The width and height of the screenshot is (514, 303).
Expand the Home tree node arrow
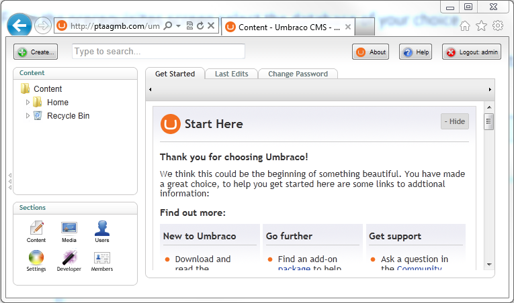click(28, 103)
